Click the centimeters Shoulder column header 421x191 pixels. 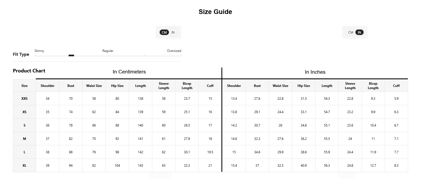[x=48, y=86]
